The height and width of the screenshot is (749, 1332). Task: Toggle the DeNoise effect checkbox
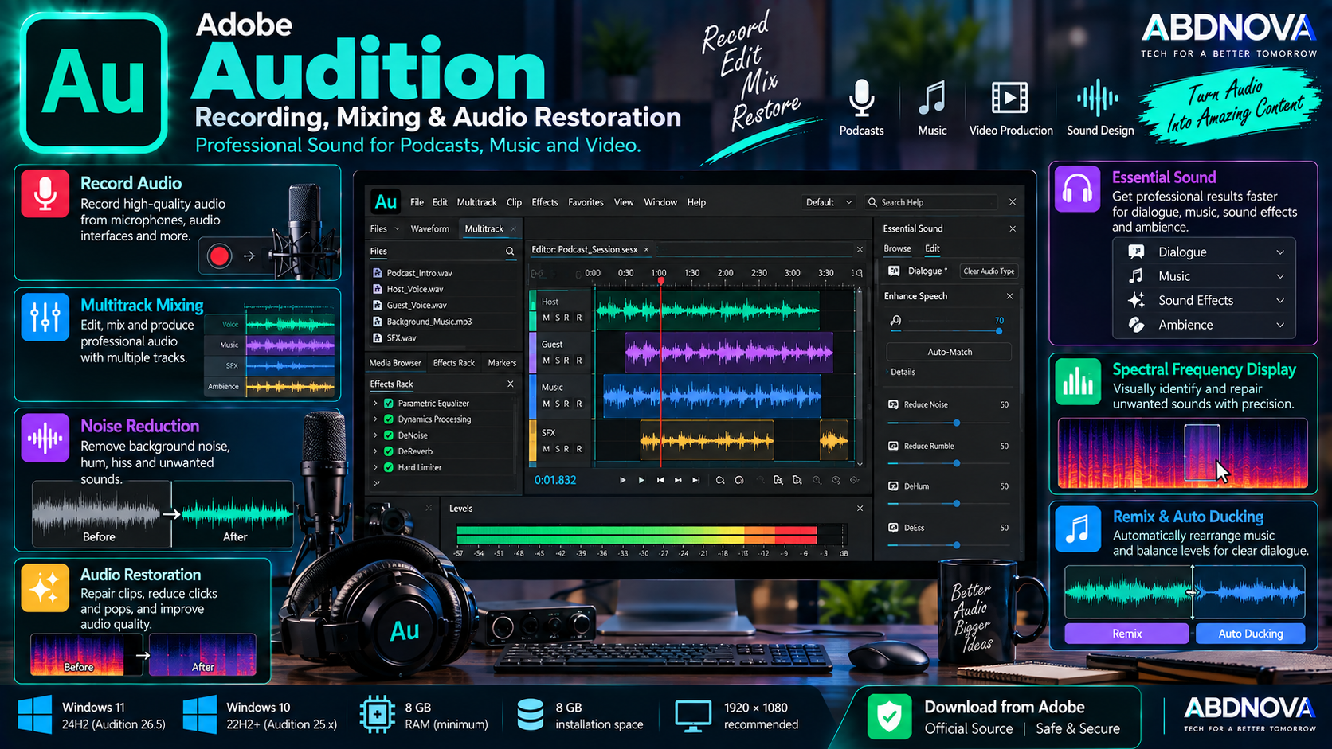tap(389, 435)
